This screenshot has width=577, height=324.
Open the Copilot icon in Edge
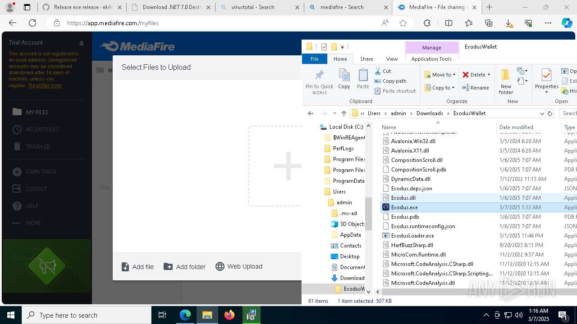[567, 23]
